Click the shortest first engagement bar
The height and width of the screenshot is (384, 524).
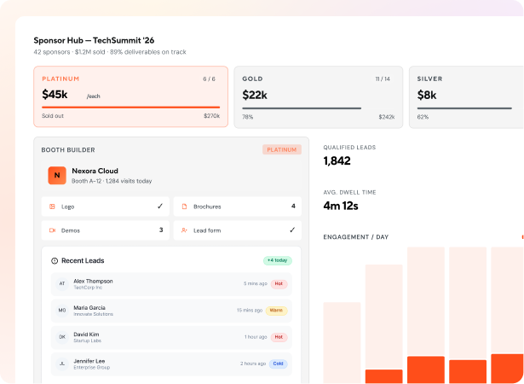coord(342,343)
